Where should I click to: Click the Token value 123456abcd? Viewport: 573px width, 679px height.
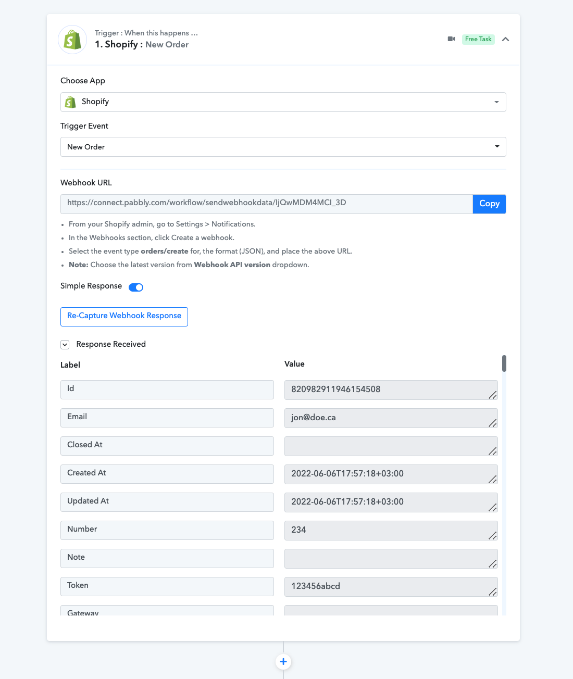391,587
